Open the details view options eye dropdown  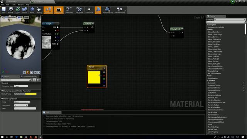coord(38,80)
